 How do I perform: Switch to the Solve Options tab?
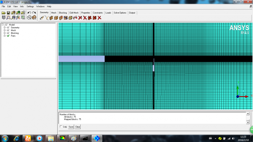click(120, 13)
